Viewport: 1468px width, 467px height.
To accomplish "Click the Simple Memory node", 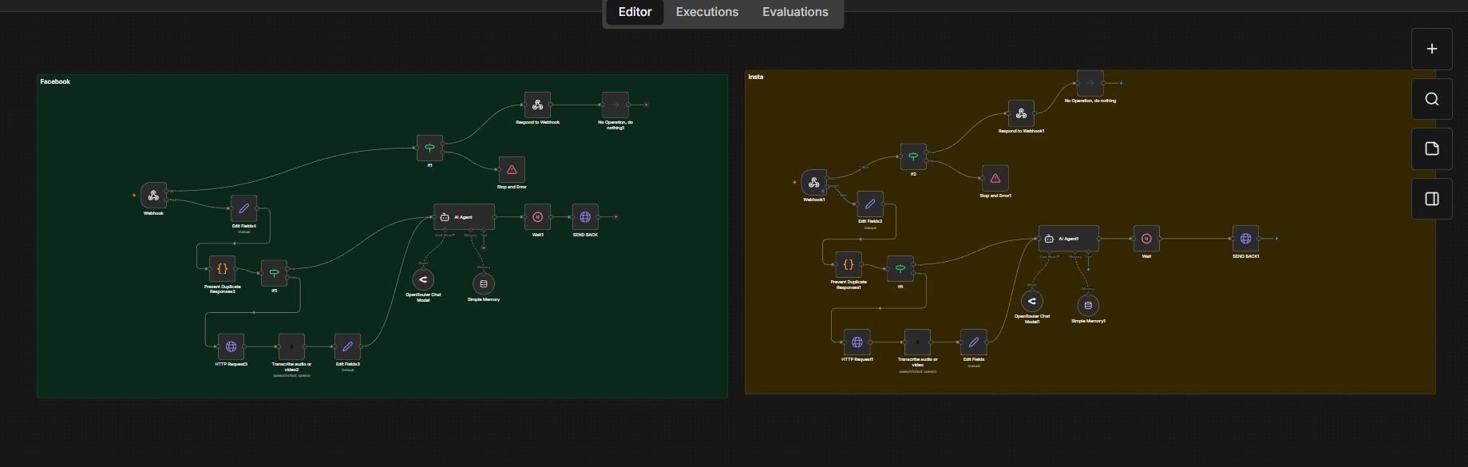I will click(483, 283).
